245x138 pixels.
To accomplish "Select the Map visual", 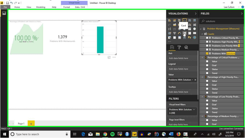I will tap(194, 29).
